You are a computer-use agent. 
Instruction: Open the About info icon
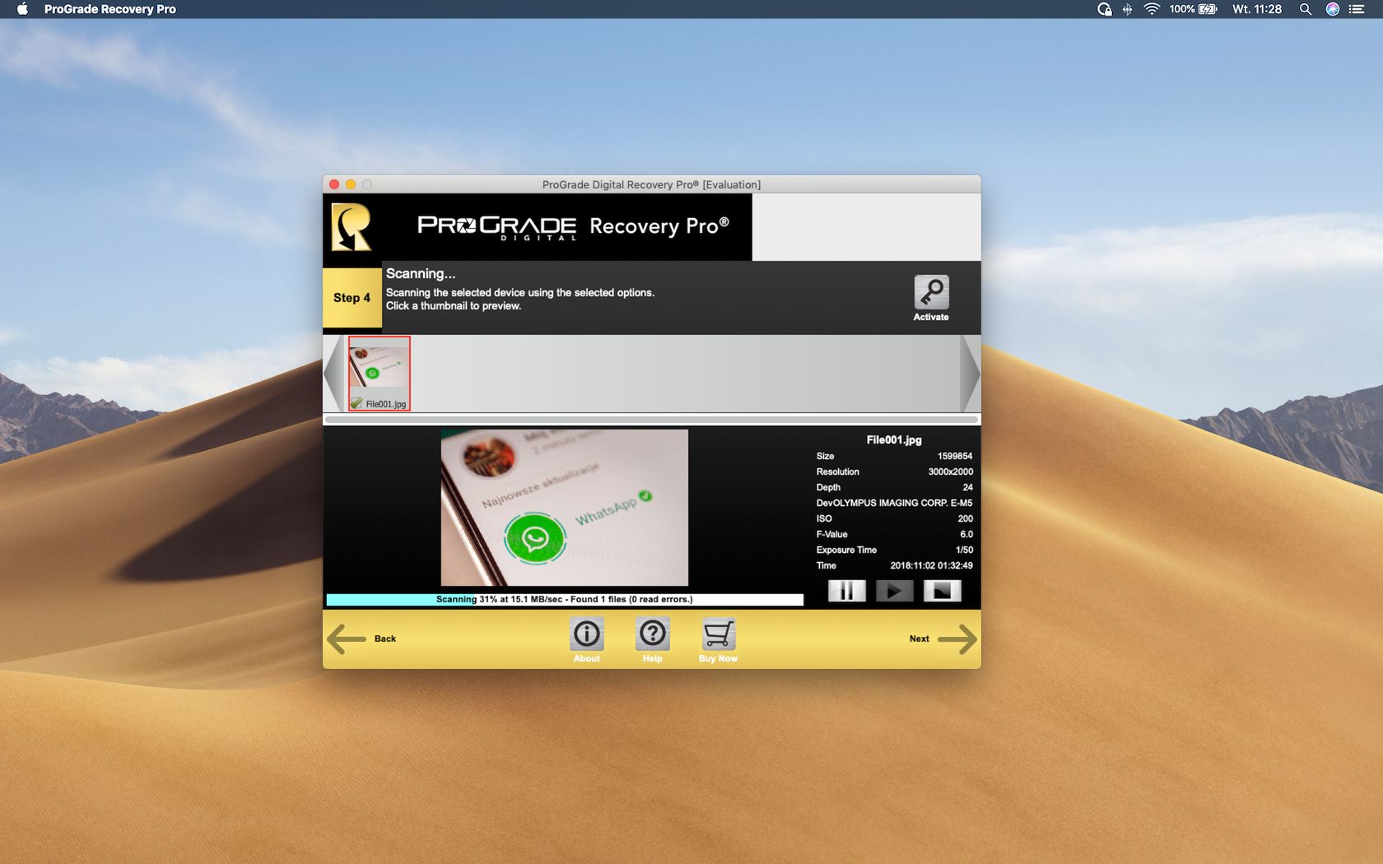click(x=587, y=634)
